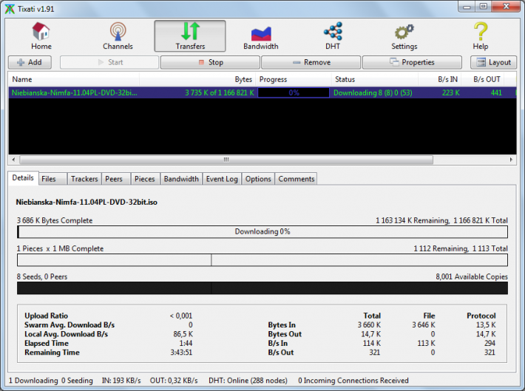Sort transfers by Bytes column
Image resolution: width=525 pixels, height=391 pixels.
pos(197,79)
